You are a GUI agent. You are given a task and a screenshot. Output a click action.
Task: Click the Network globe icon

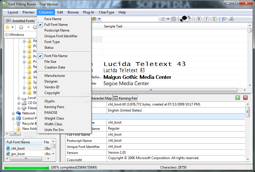tap(19, 113)
